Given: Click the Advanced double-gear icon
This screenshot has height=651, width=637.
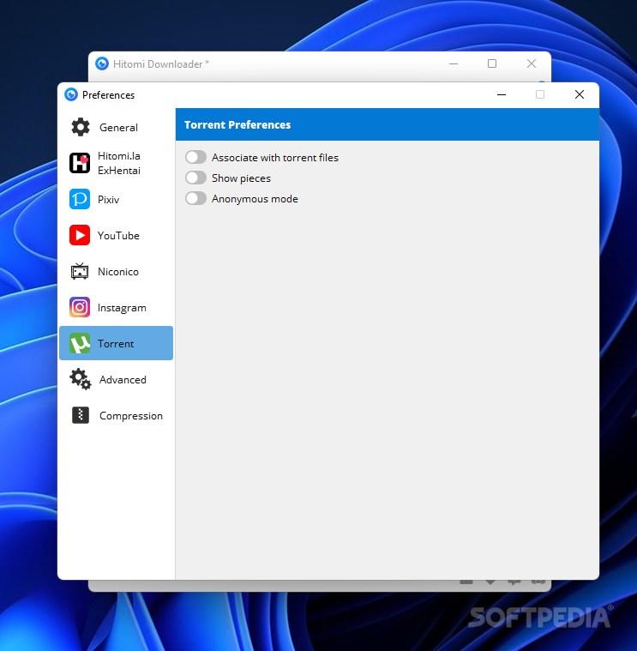Looking at the screenshot, I should click(80, 379).
